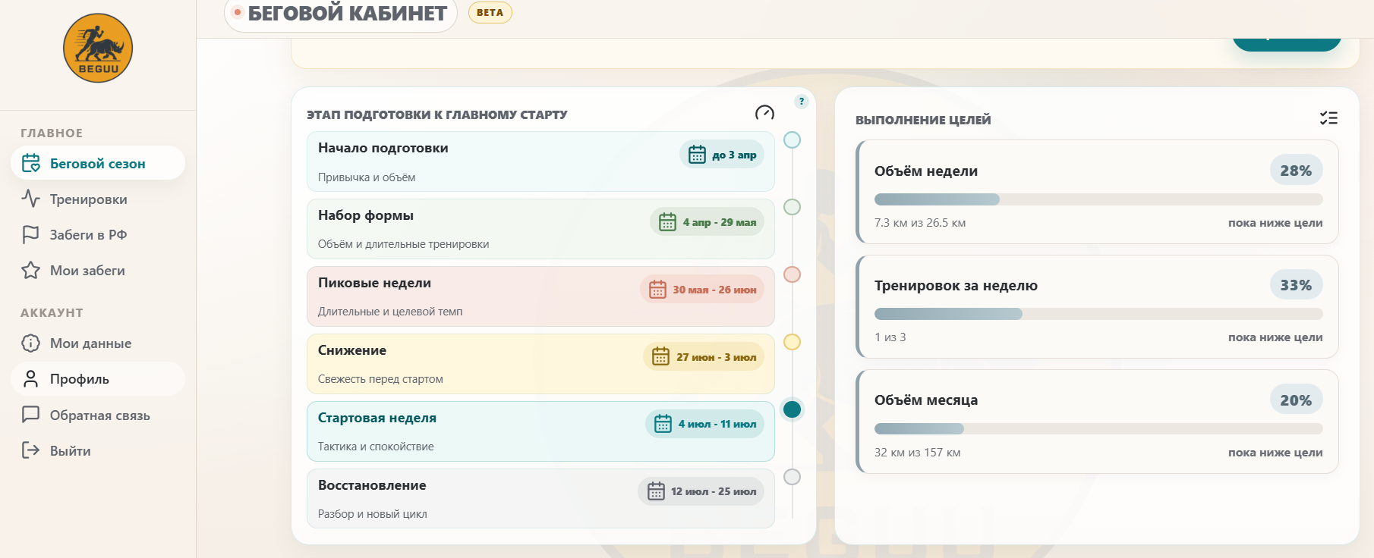Screen dimensions: 1374x558
Task: Select the filled timeline dot for Стартовая неделя
Action: pyautogui.click(x=792, y=409)
